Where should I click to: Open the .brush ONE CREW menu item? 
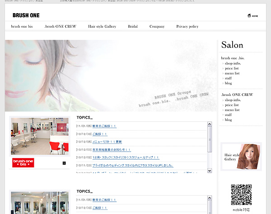click(60, 26)
